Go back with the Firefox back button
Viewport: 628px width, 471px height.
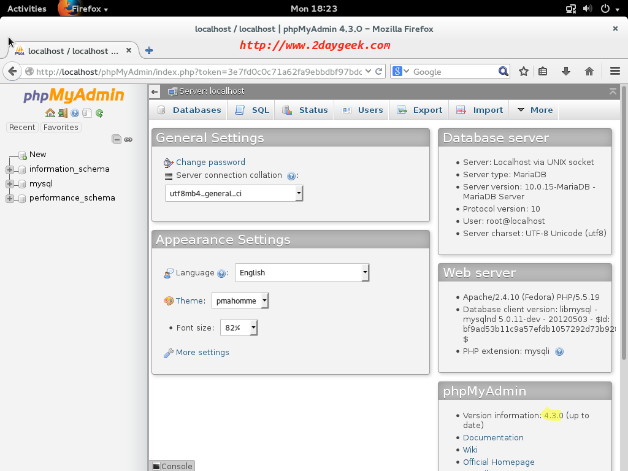(x=12, y=72)
